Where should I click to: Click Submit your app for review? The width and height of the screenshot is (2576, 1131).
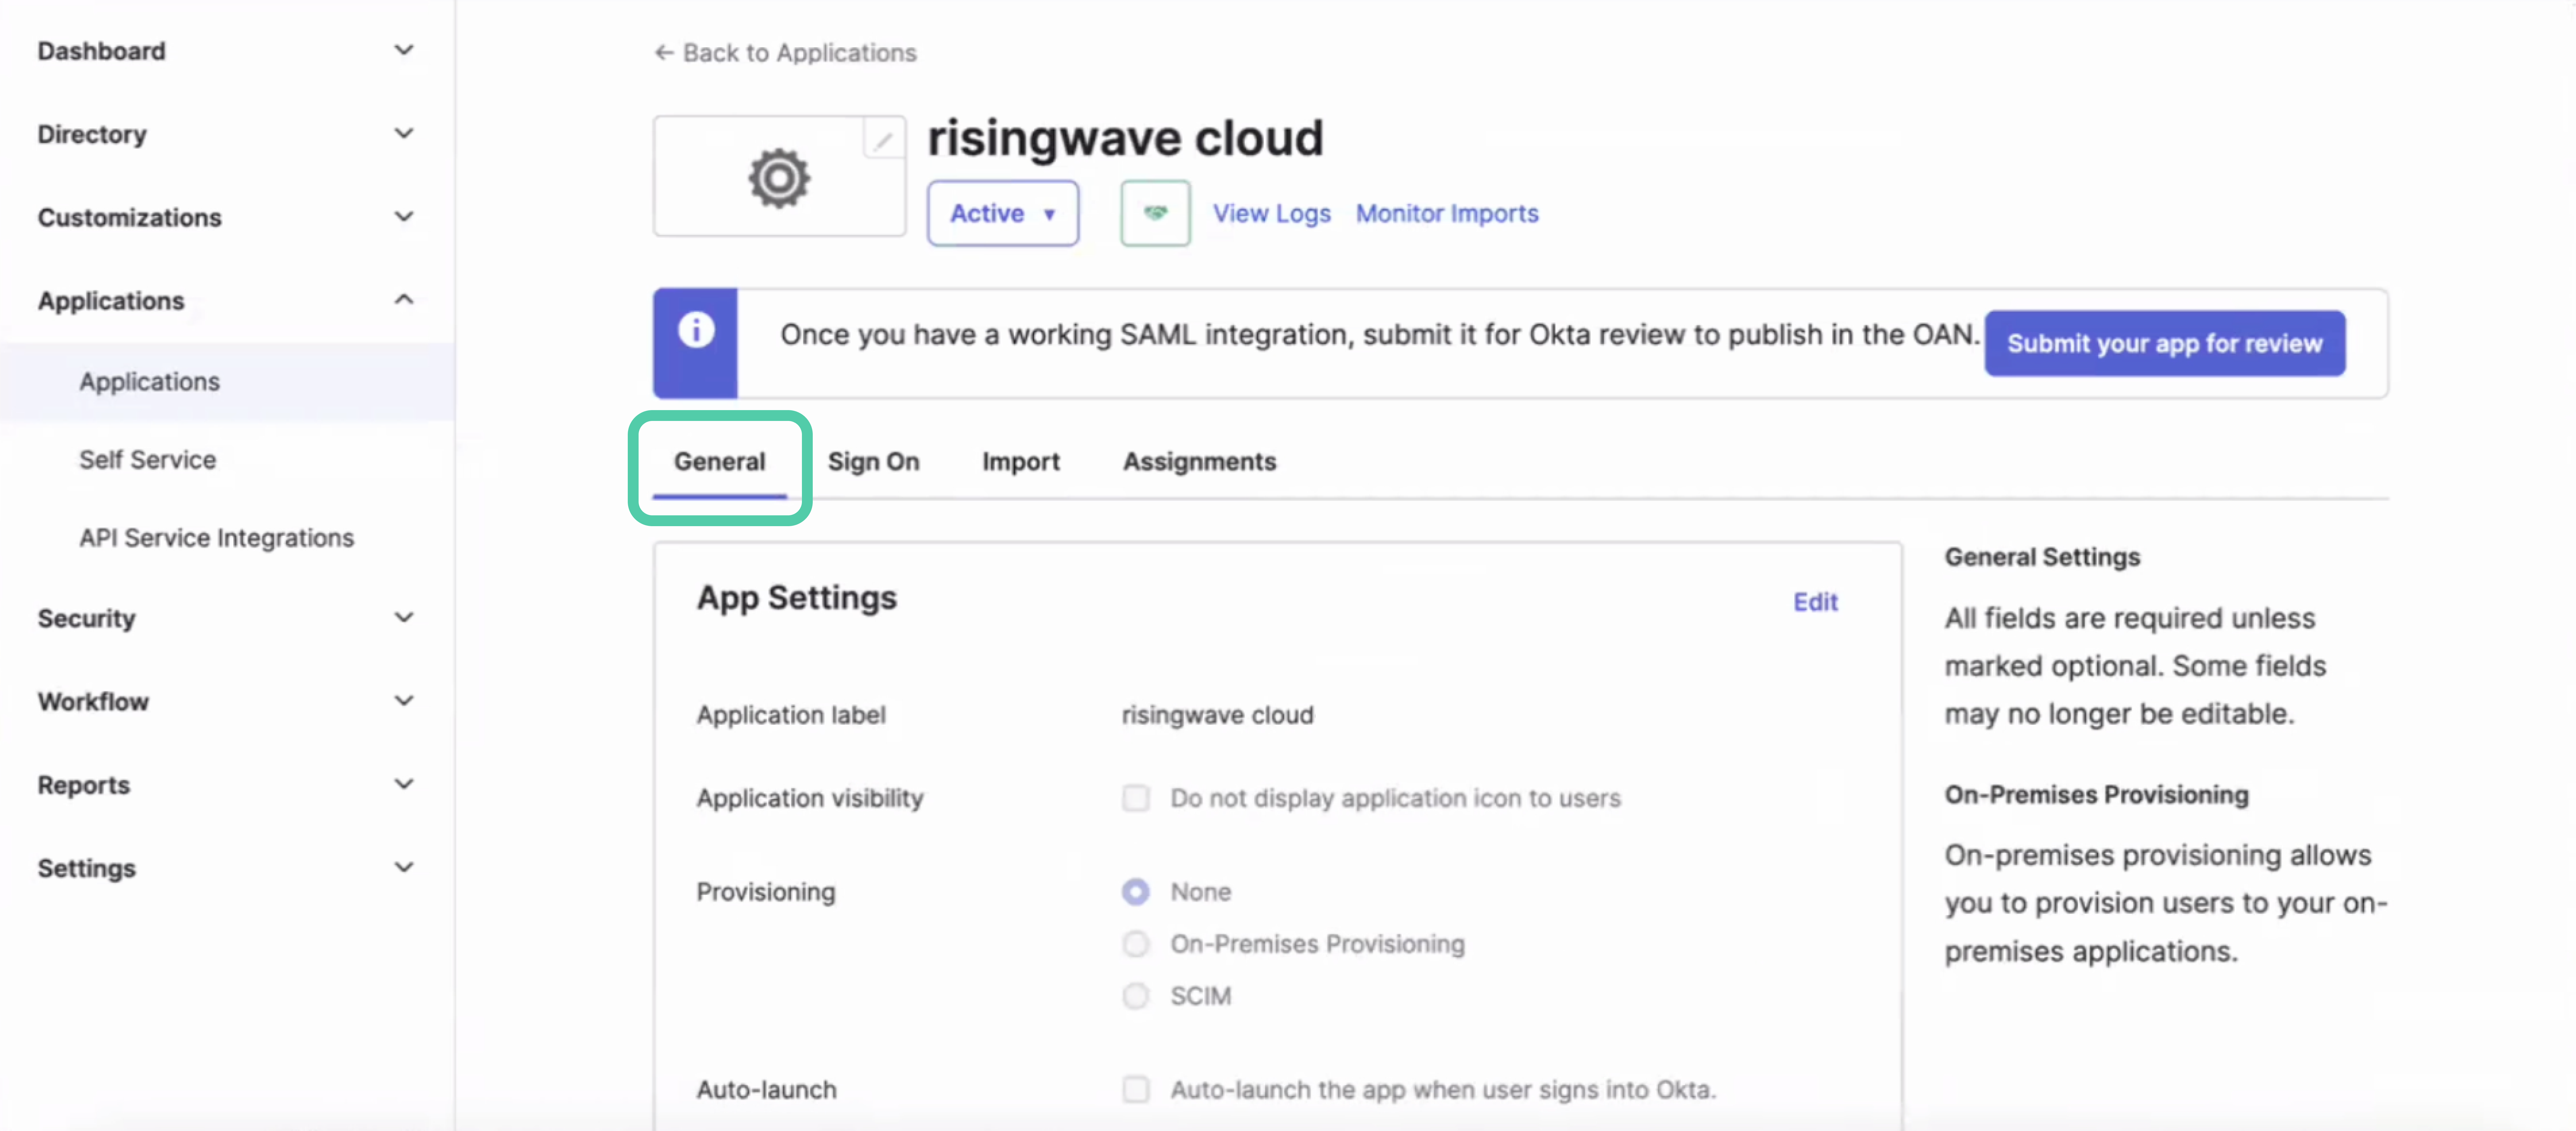(x=2164, y=344)
